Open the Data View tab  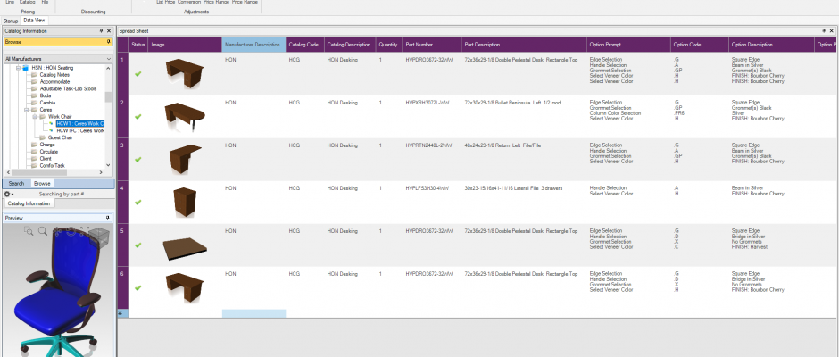(34, 20)
